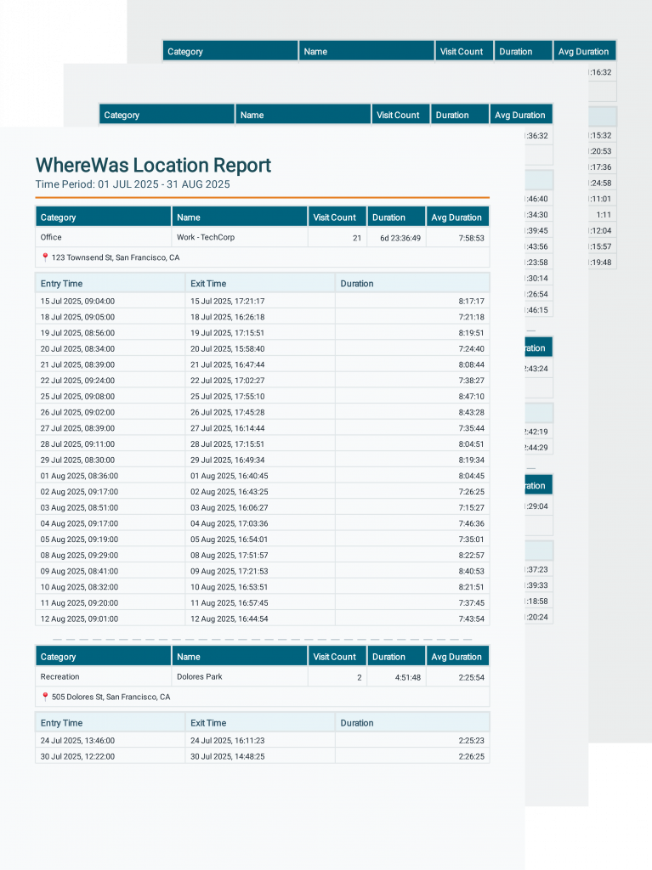Screen dimensions: 652x870
Task: Click the visit count value 21
Action: click(x=357, y=238)
